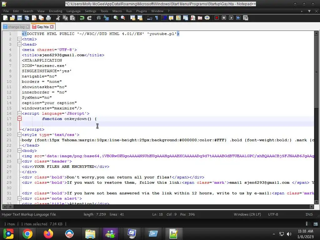This screenshot has width=320, height=240.
Task: Click UTF-8 encoding in status bar
Action: [273, 214]
